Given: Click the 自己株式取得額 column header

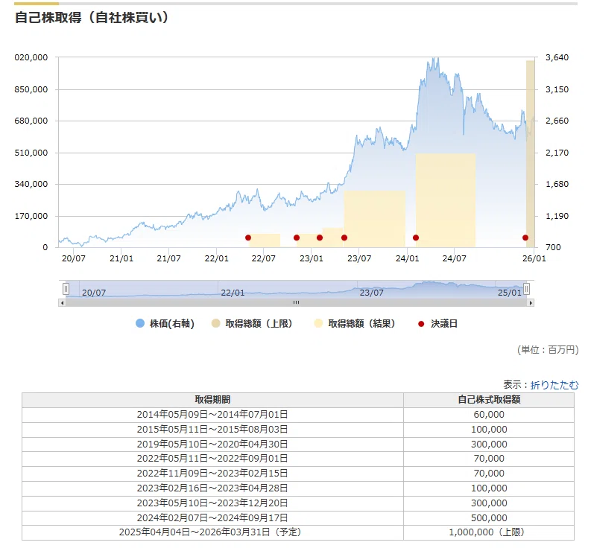Looking at the screenshot, I should 489,400.
